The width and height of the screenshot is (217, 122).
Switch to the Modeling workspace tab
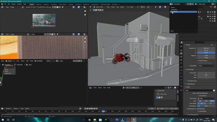tap(38, 4)
